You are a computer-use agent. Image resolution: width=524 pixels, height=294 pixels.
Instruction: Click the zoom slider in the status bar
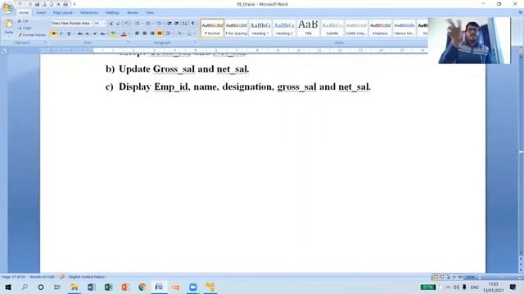click(x=499, y=277)
